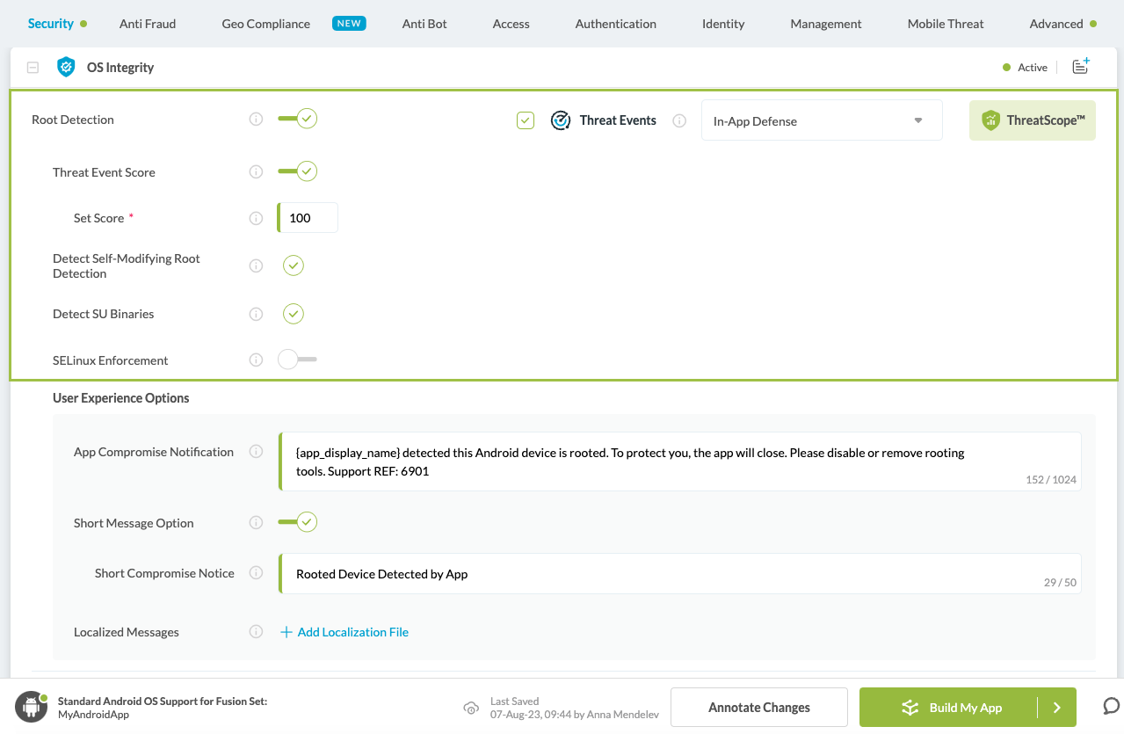Collapse the OS Integrity section
The width and height of the screenshot is (1124, 734).
tap(33, 66)
